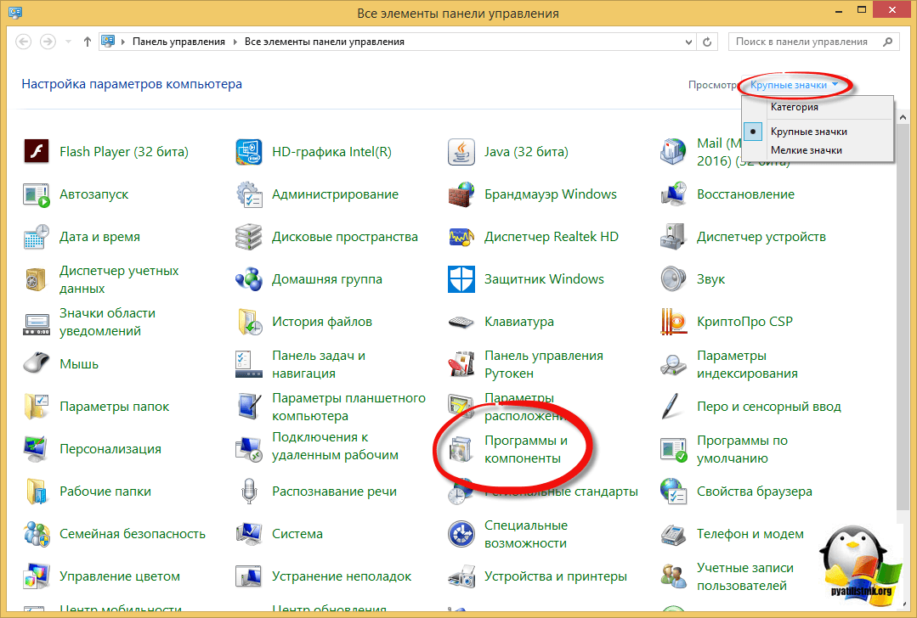Image resolution: width=917 pixels, height=618 pixels.
Task: Choose Мелкие значки in view menu
Action: point(806,150)
